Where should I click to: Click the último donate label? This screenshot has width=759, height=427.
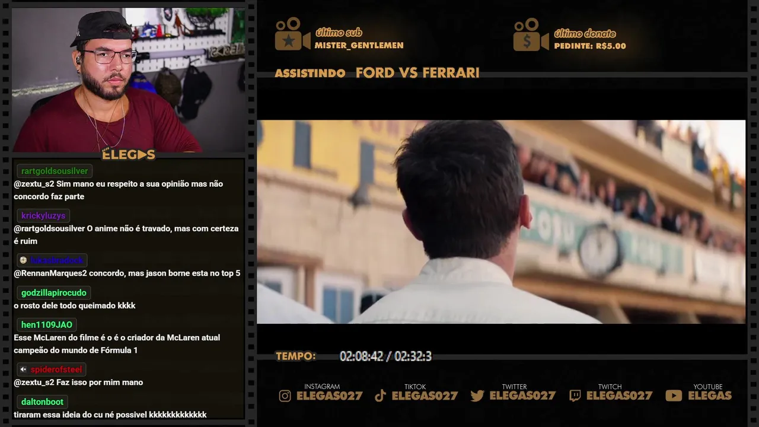coord(585,33)
